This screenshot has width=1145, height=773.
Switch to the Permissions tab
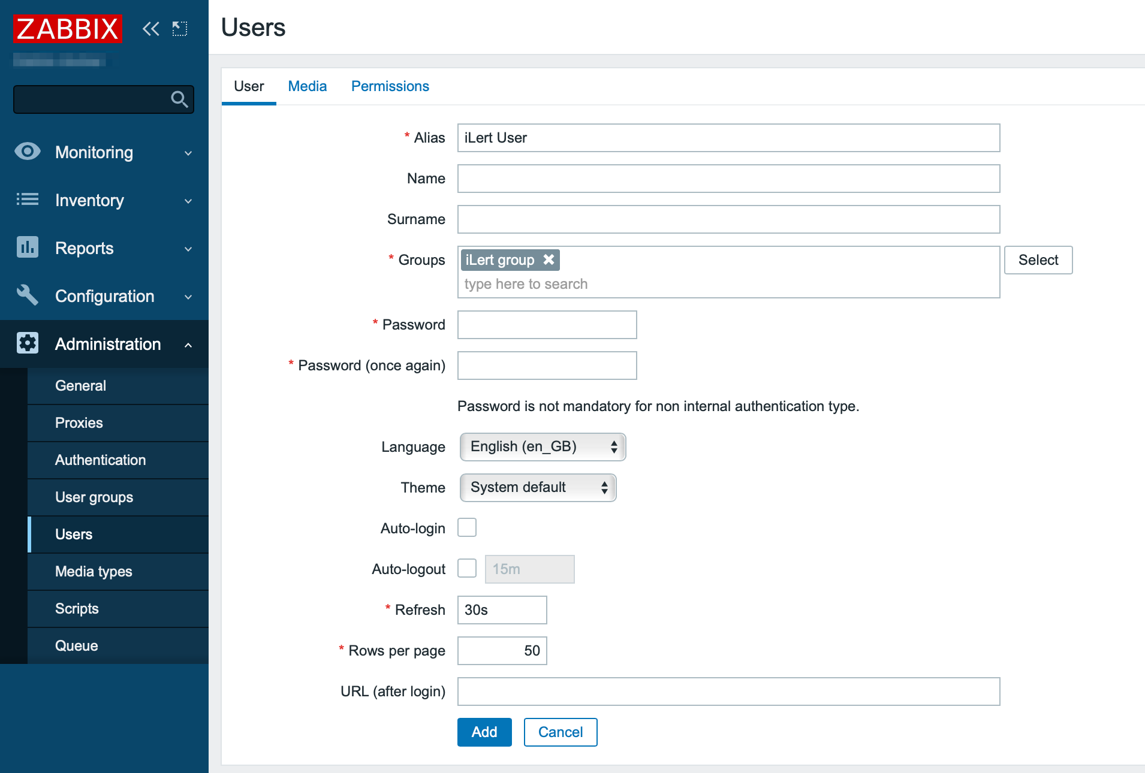(390, 86)
